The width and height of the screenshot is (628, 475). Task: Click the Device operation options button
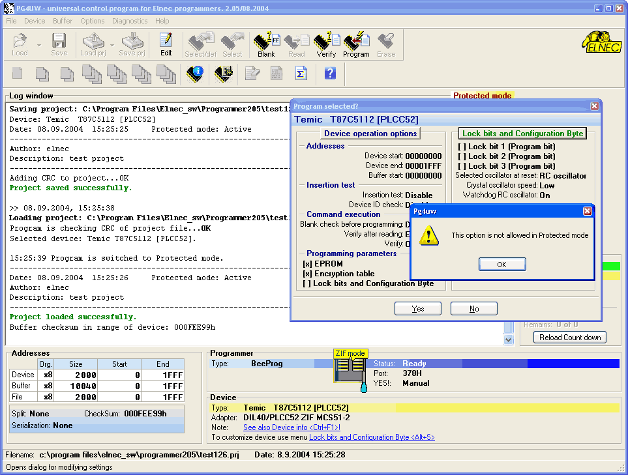(x=370, y=134)
